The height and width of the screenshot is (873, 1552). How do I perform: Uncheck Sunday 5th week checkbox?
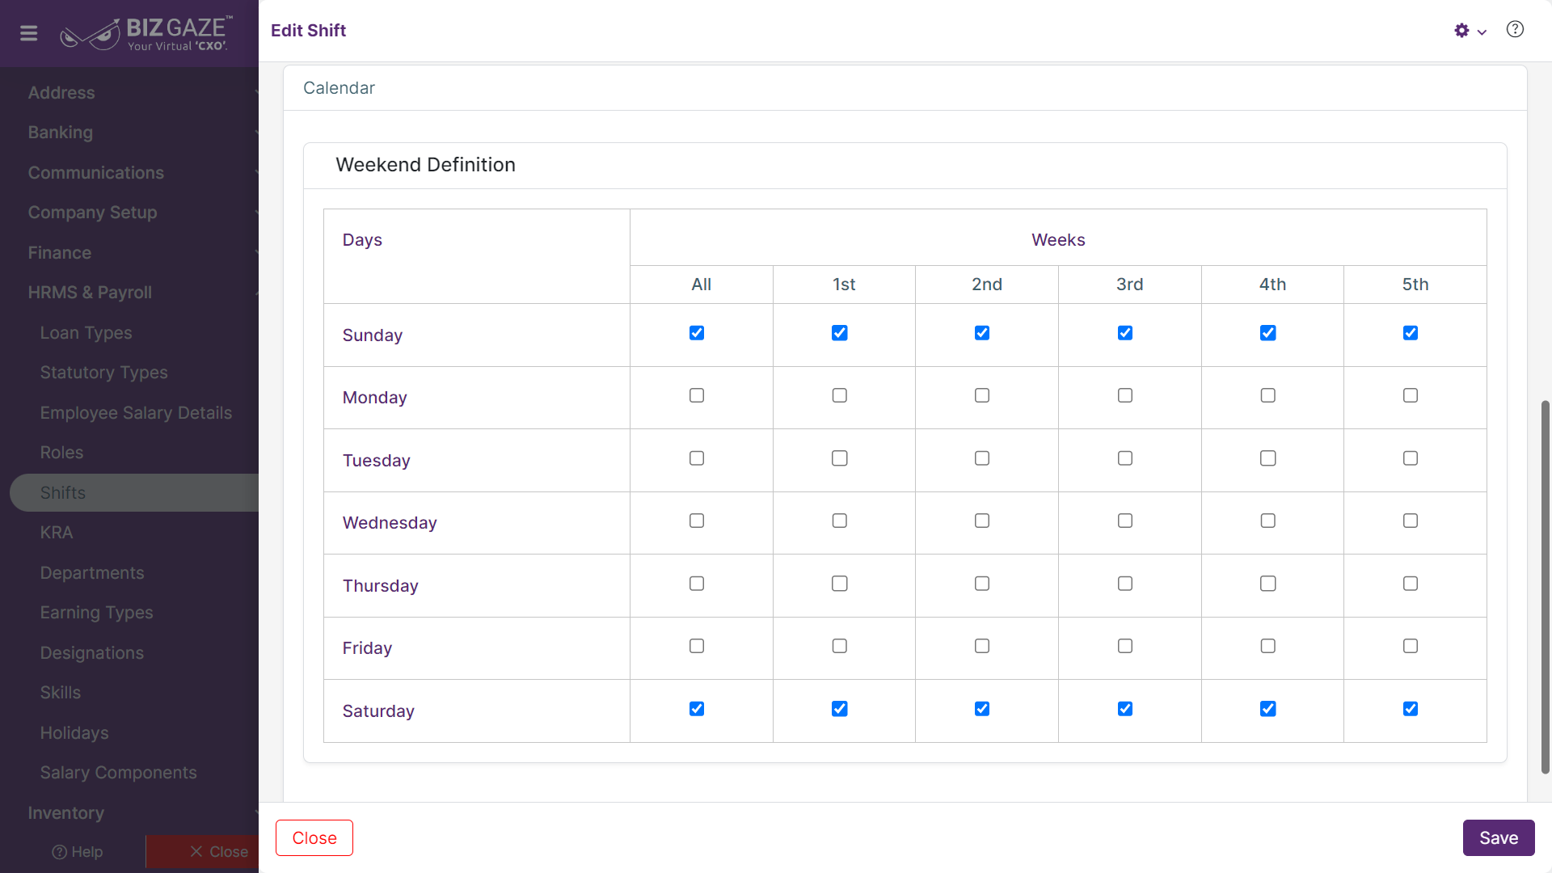[x=1411, y=333]
